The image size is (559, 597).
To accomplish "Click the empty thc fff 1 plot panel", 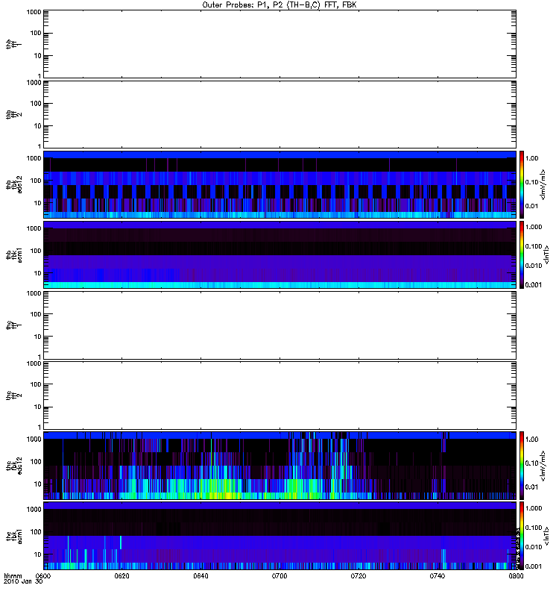I will (279, 325).
